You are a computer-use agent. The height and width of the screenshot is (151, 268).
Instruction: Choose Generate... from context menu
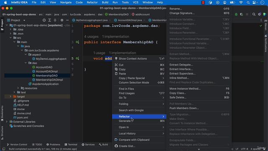(139, 121)
